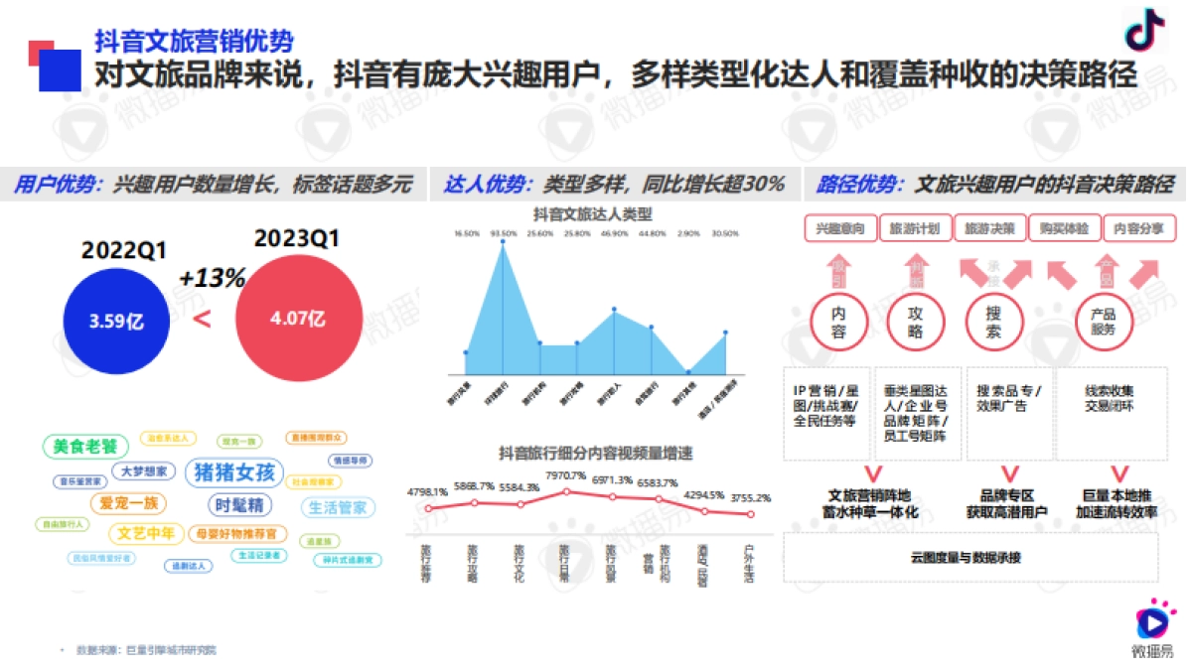Click the red chevron above 文旅营销阵地
Image resolution: width=1192 pixels, height=670 pixels.
click(873, 474)
